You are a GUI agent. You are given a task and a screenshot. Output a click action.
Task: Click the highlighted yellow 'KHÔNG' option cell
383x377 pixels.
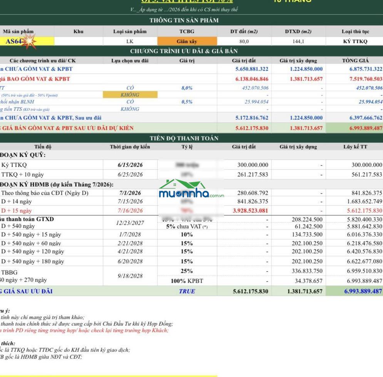click(130, 95)
